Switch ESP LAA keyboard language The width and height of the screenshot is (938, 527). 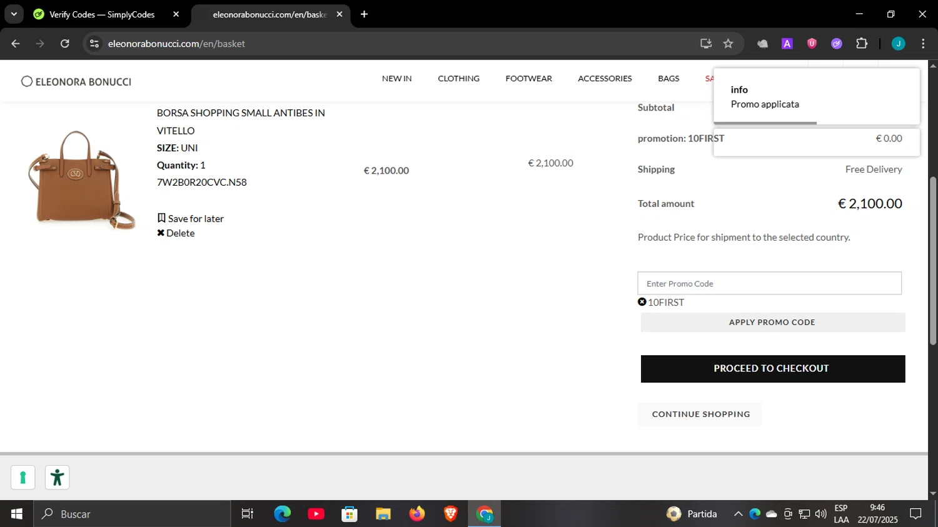[842, 514]
